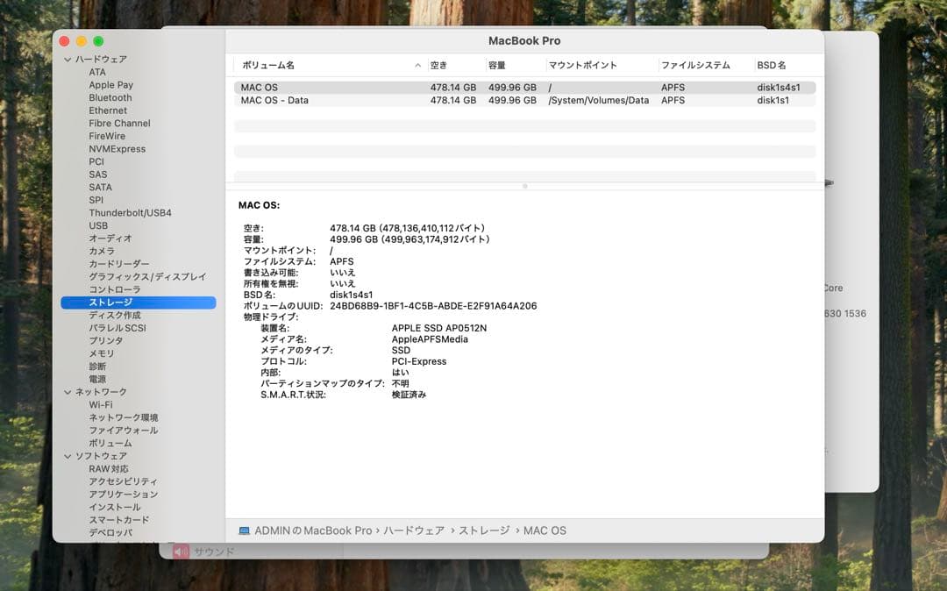Sort by BSD名 column header

click(772, 65)
